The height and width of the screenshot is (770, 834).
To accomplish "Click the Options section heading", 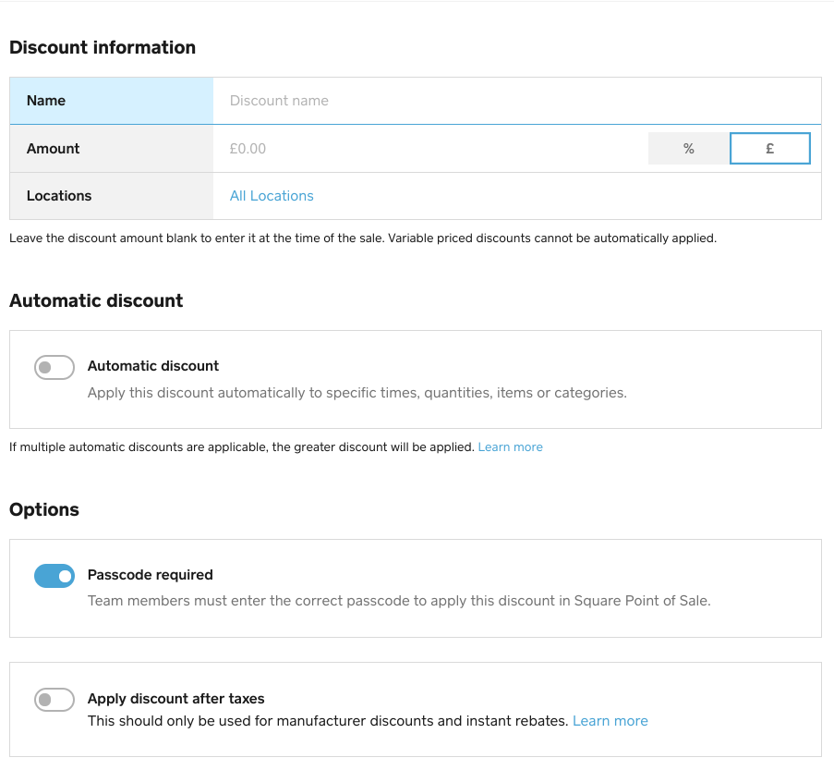I will click(x=44, y=510).
